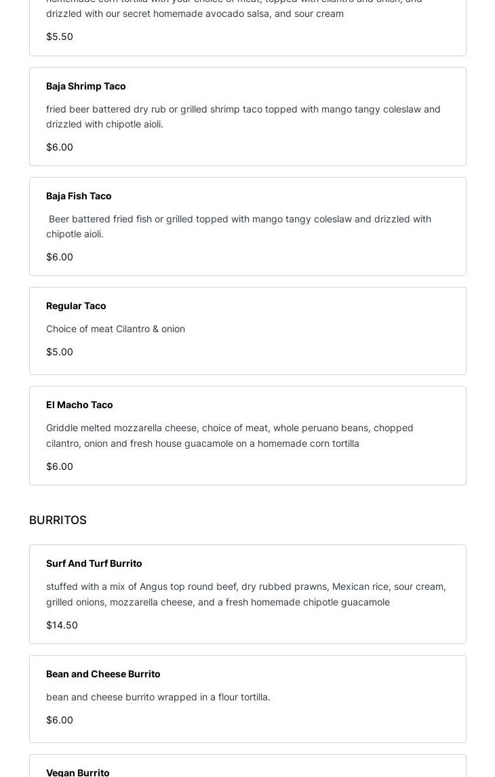
Task: Click the Baja Fish Taco description
Action: 239,226
